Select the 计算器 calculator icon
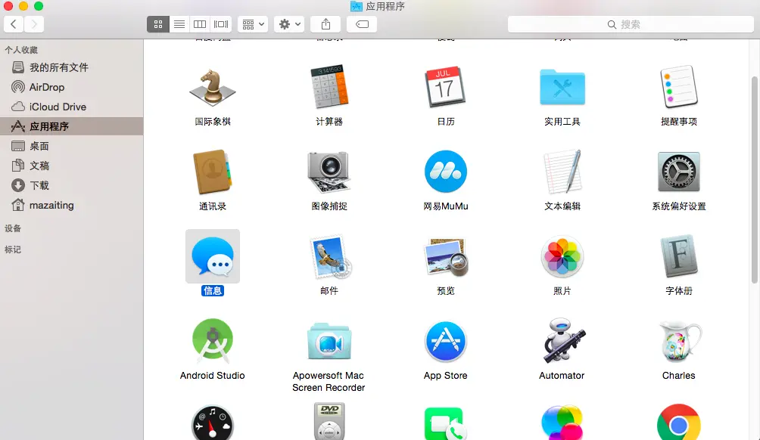 tap(329, 87)
